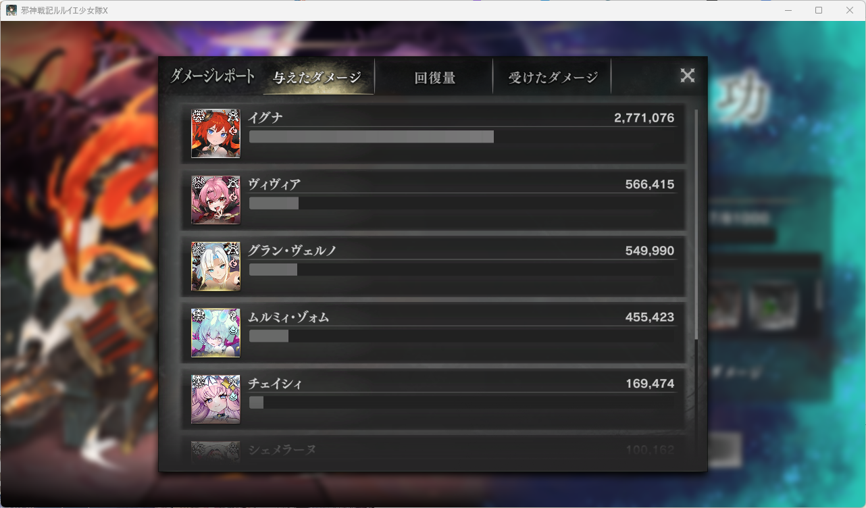Open ムルミィ・ゾォム's character portrait
Image resolution: width=866 pixels, height=508 pixels.
coord(215,332)
